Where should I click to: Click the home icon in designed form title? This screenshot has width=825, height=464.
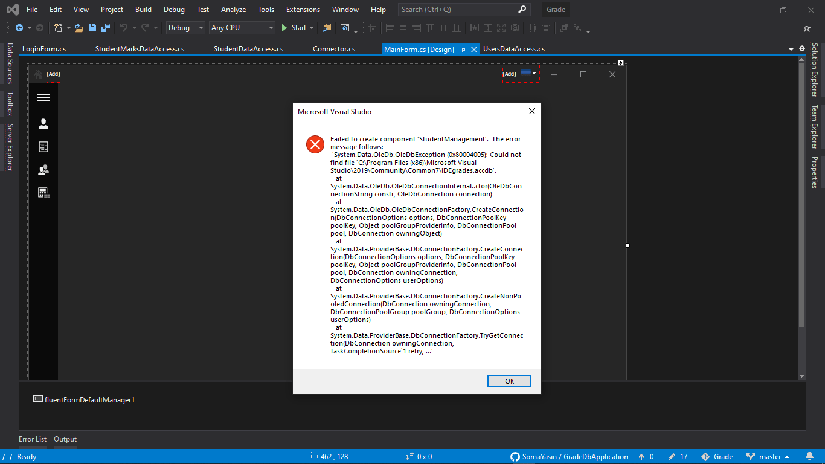tap(39, 74)
